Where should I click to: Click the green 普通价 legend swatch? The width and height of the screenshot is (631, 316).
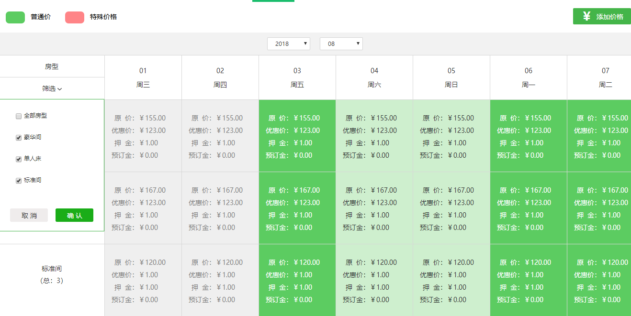pyautogui.click(x=15, y=17)
